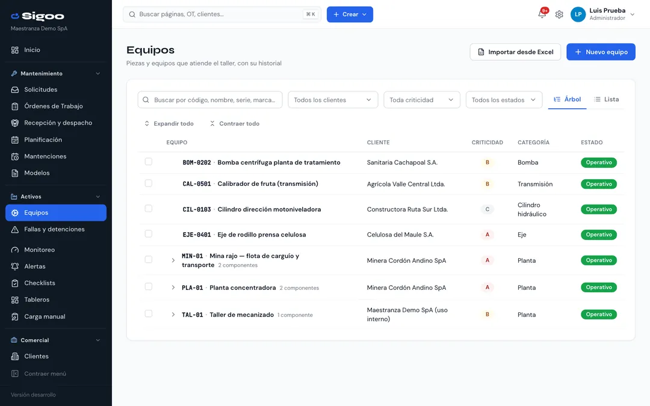Go to Inicio in the sidebar
The width and height of the screenshot is (650, 406).
[56, 50]
